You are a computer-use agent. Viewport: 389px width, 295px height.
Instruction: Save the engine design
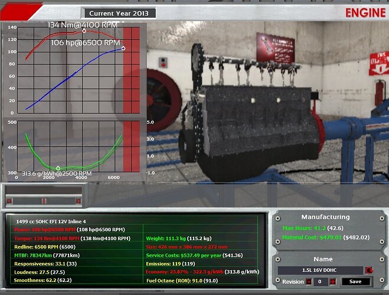355,281
